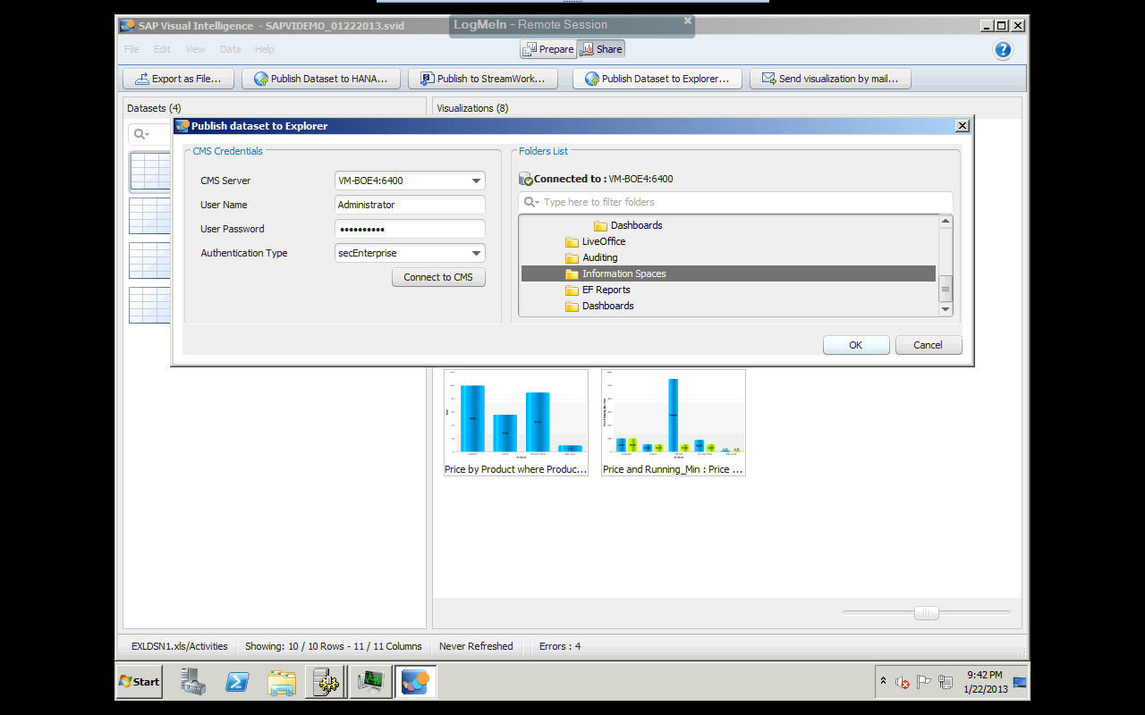Select the first dataset thumbnail
The image size is (1145, 715).
[x=149, y=171]
